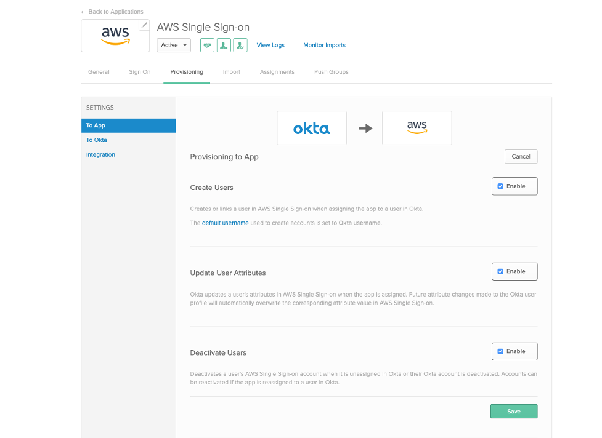Switch to the Sign On tab

(140, 71)
